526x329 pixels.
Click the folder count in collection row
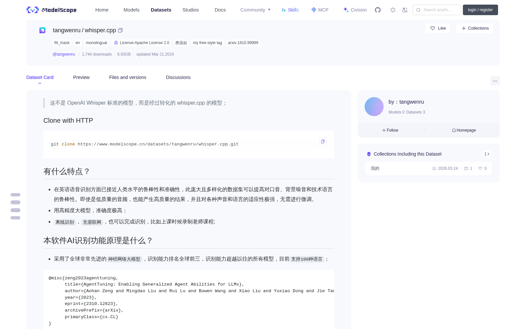[468, 168]
